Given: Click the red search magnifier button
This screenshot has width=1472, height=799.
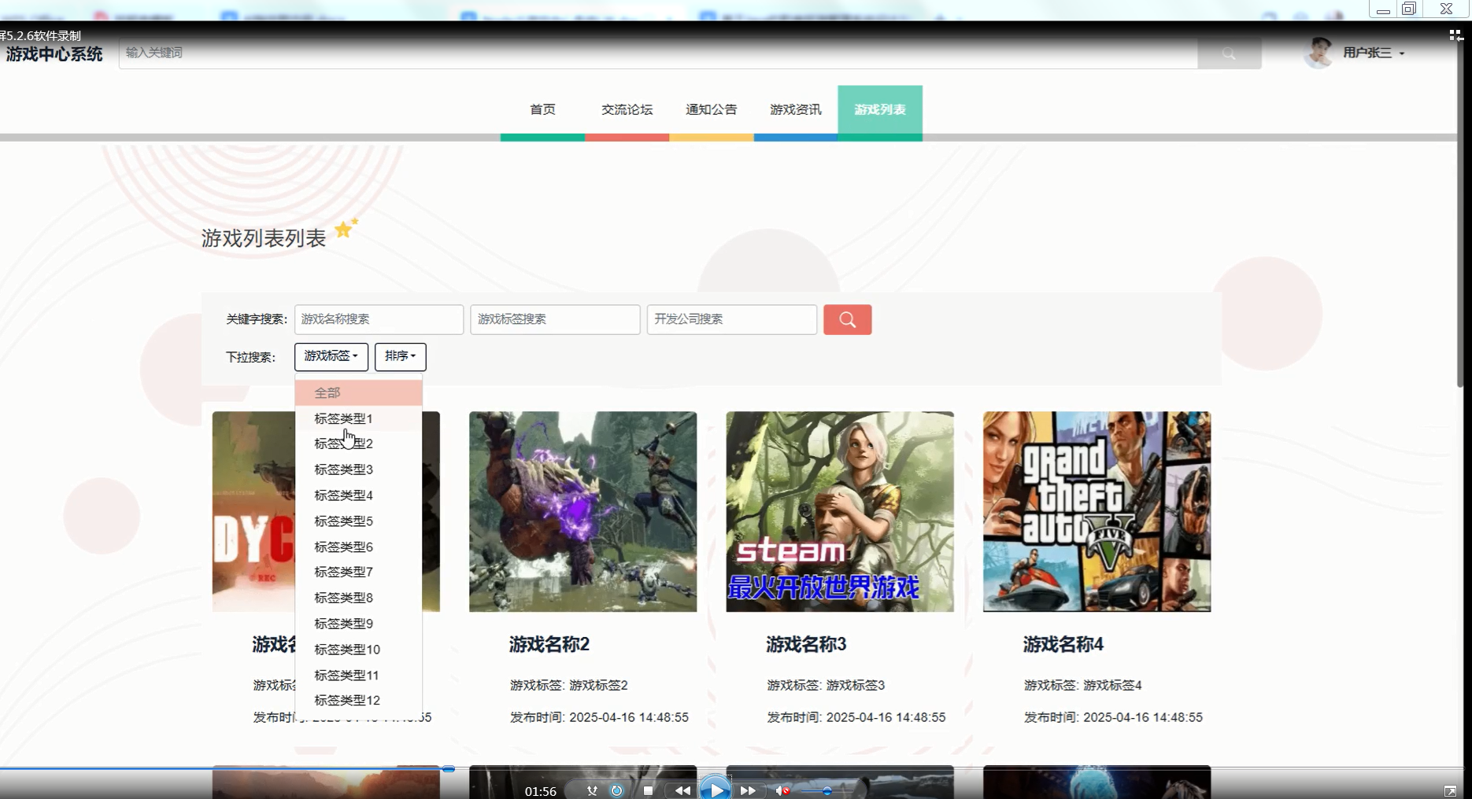Looking at the screenshot, I should coord(847,319).
